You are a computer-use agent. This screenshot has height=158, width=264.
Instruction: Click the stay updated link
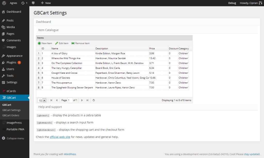click(252, 154)
